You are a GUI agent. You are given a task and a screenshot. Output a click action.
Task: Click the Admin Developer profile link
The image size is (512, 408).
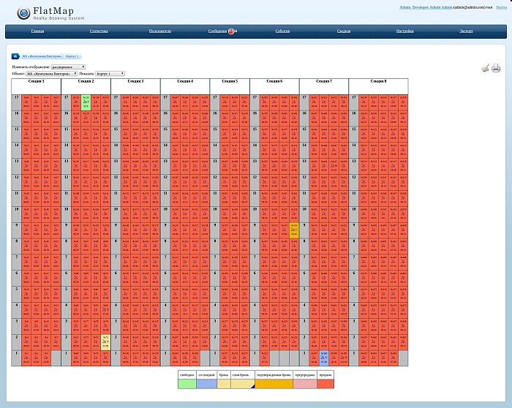pyautogui.click(x=426, y=7)
